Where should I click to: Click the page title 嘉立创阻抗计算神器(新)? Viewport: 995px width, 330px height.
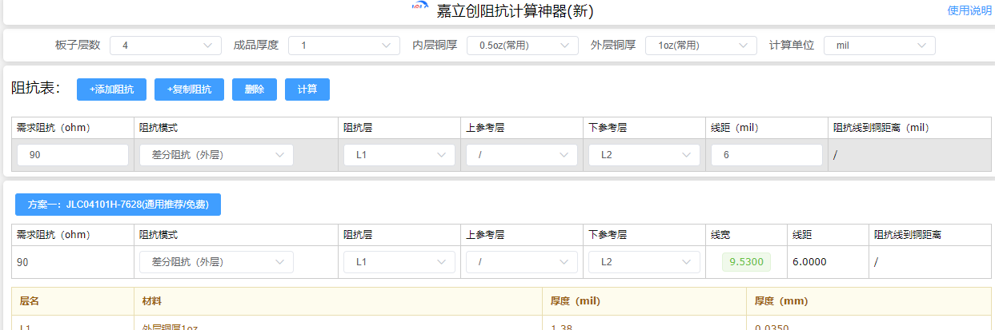click(515, 11)
